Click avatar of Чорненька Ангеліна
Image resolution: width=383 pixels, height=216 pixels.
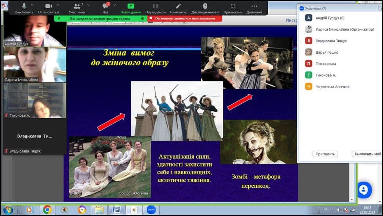coord(309,86)
